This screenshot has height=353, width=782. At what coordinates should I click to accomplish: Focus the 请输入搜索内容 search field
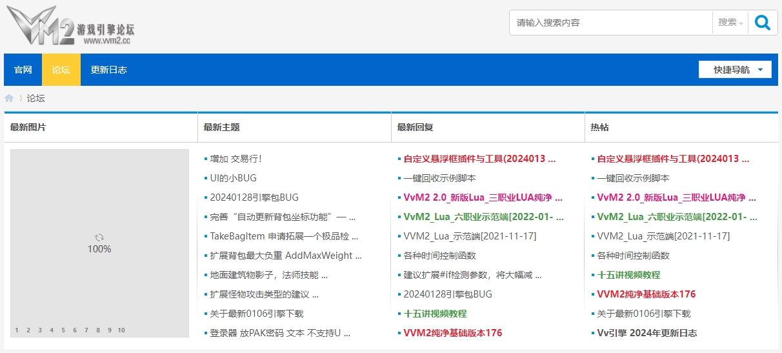[612, 23]
